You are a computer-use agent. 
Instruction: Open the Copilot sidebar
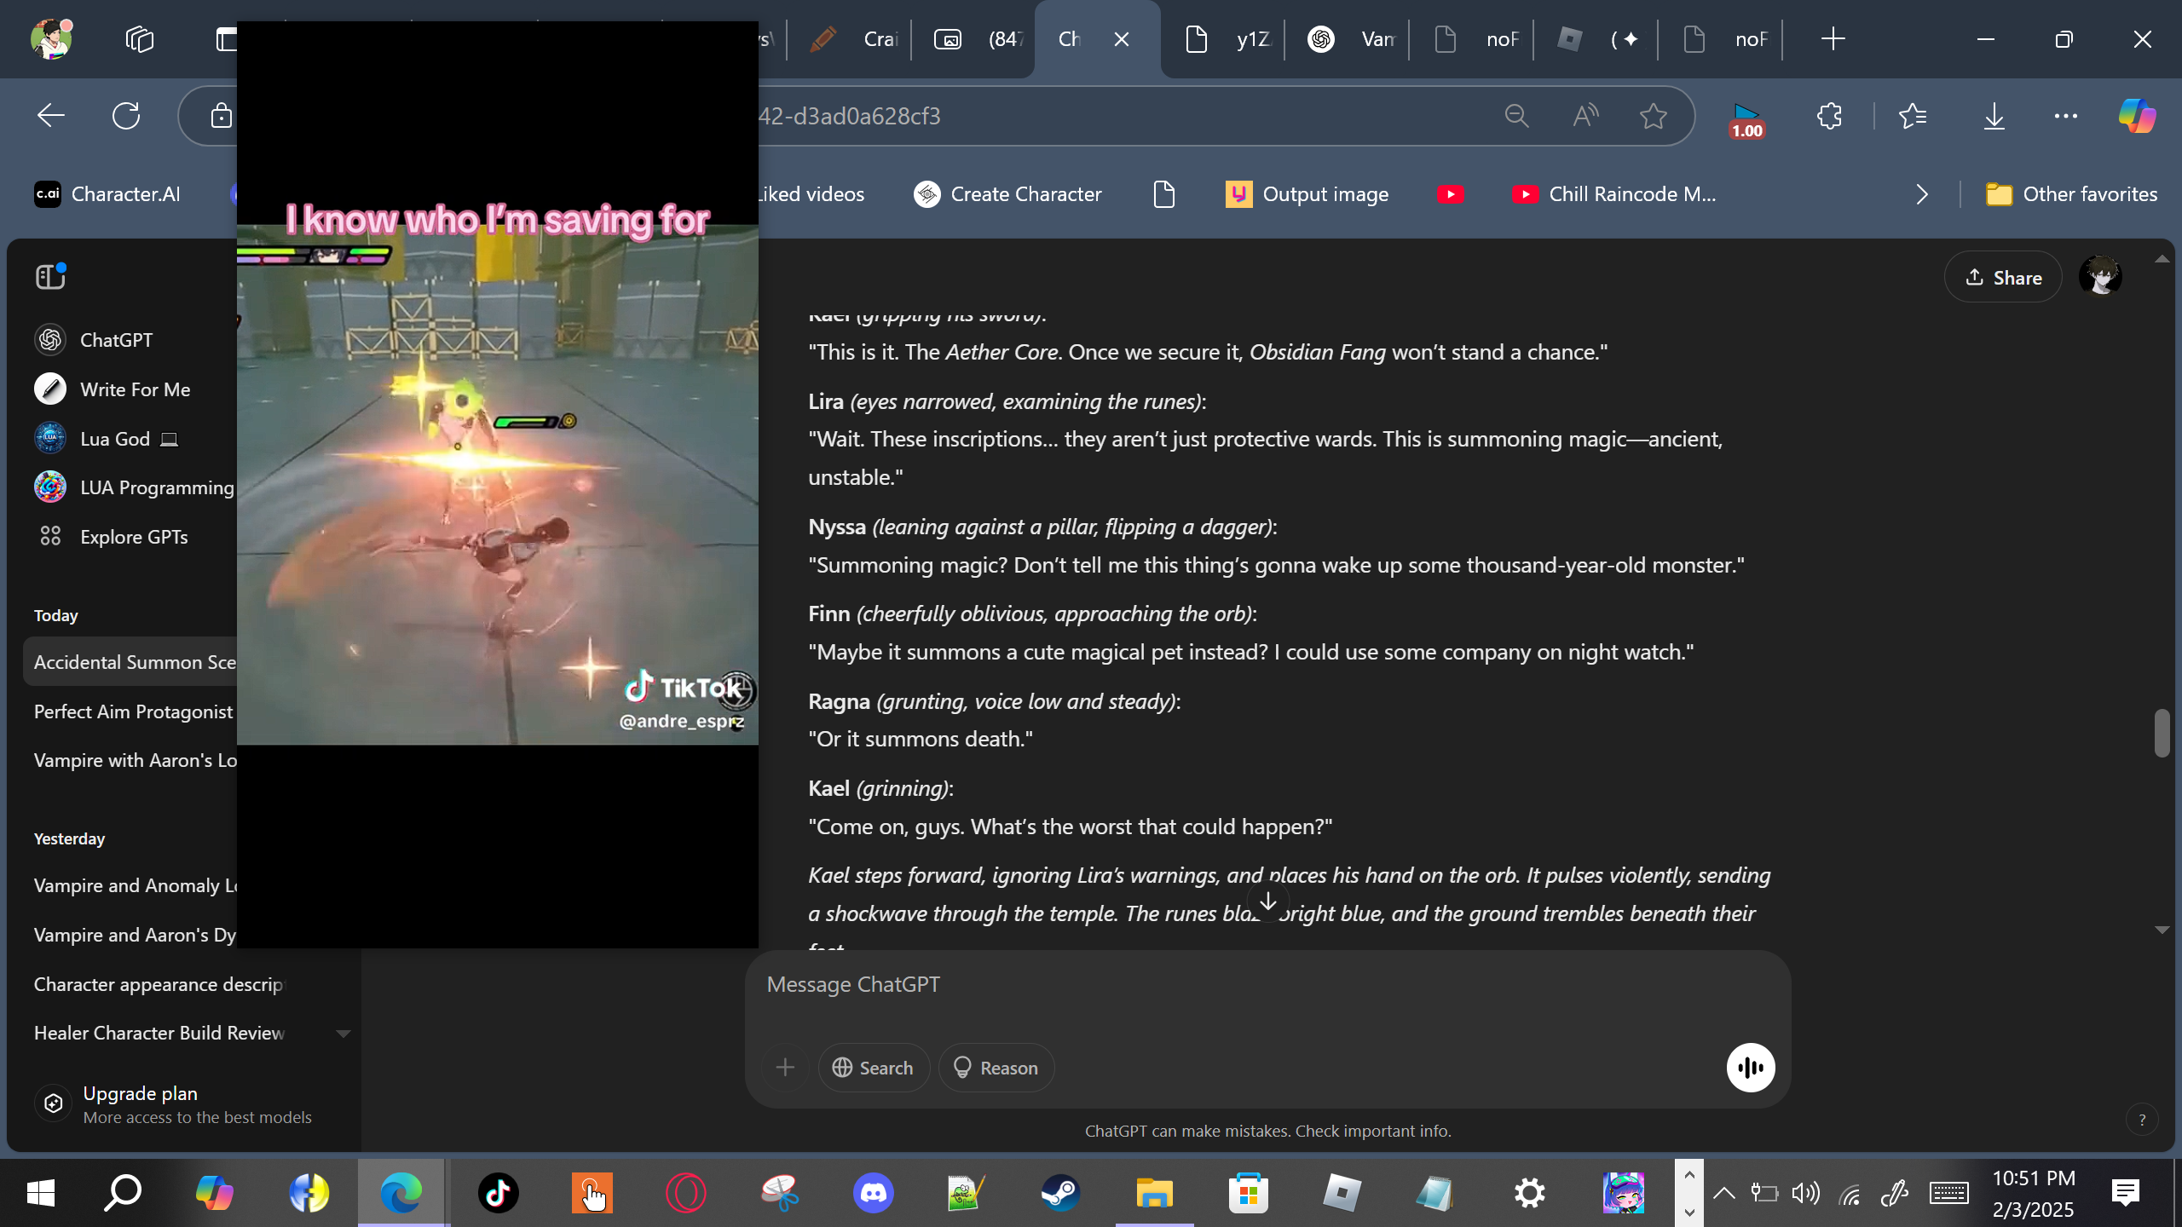pyautogui.click(x=2137, y=116)
